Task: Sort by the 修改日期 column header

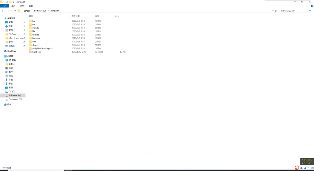Action: click(75, 16)
